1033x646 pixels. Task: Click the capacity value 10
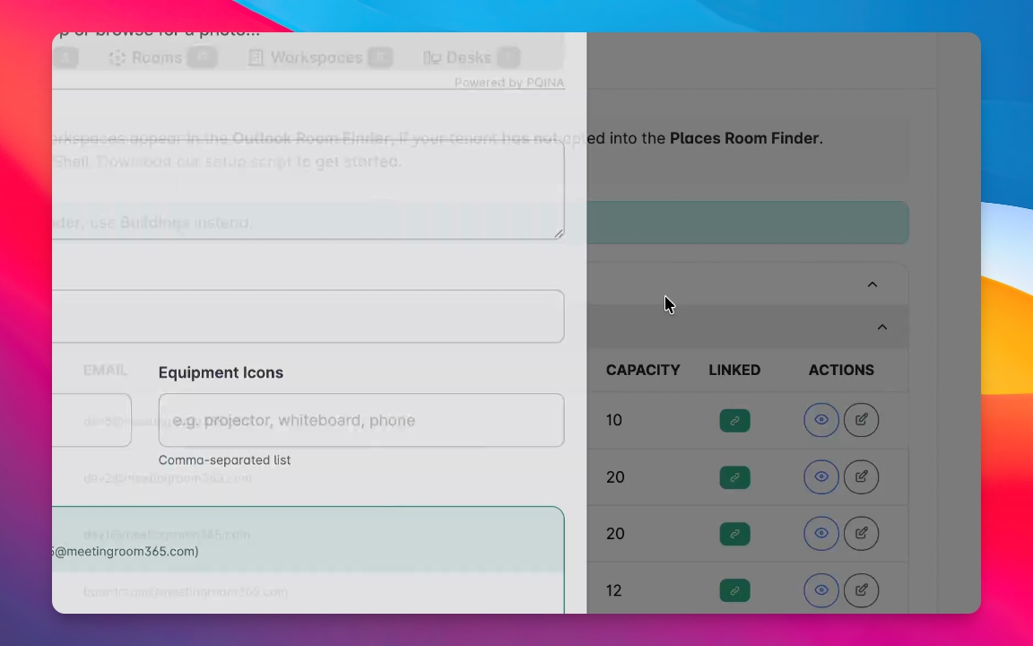pos(614,421)
